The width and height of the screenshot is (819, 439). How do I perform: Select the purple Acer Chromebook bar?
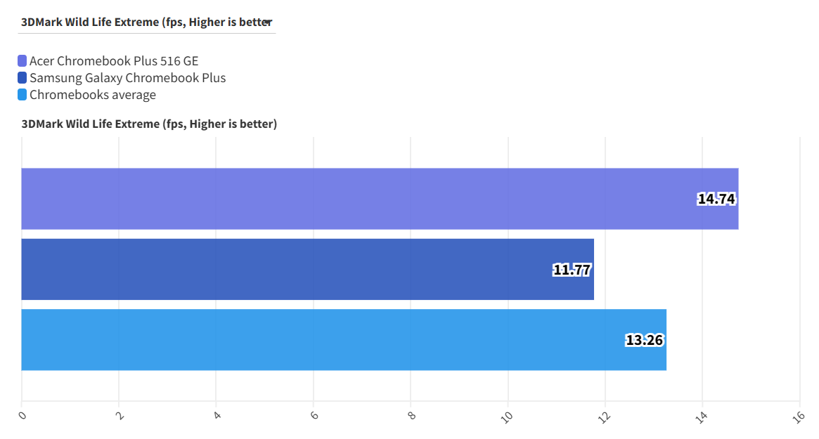(x=352, y=199)
